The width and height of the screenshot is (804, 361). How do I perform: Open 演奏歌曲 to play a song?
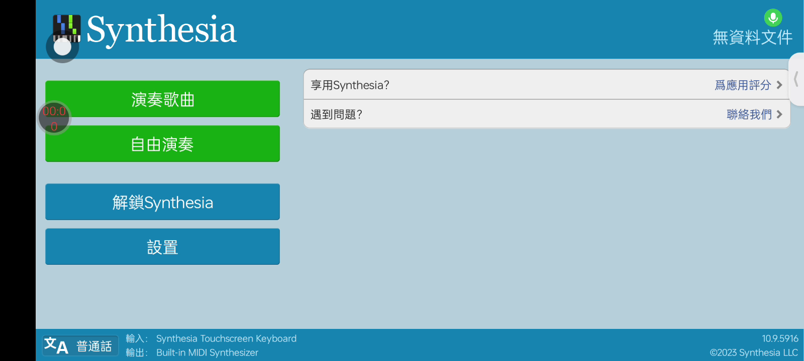[162, 99]
